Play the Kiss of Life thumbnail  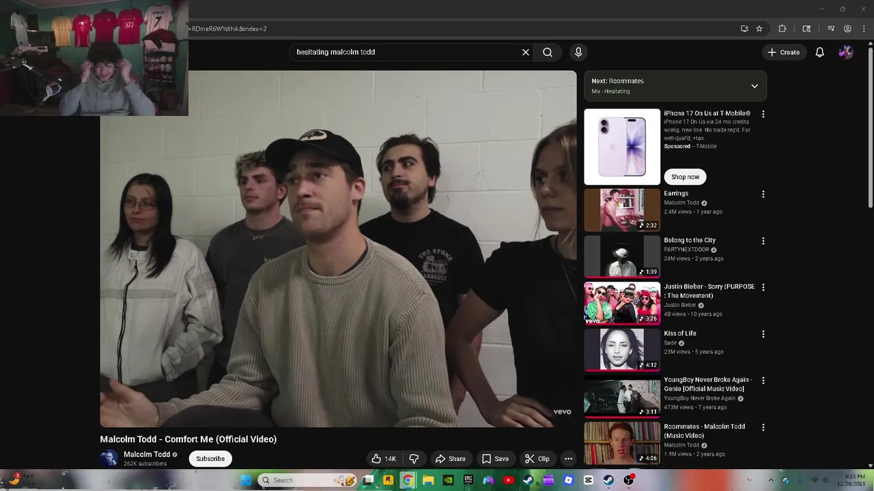[x=622, y=350]
